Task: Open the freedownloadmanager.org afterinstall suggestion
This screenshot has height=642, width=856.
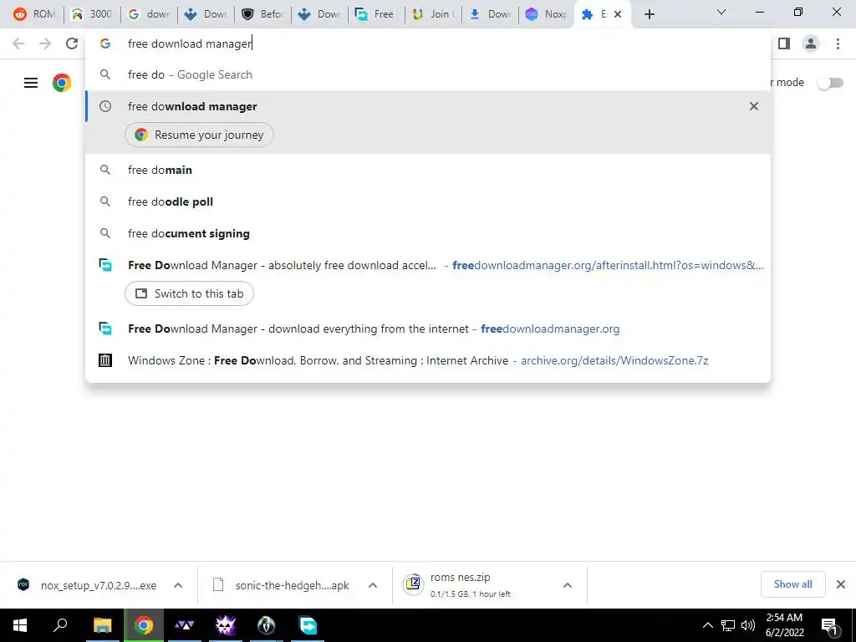Action: pos(428,265)
